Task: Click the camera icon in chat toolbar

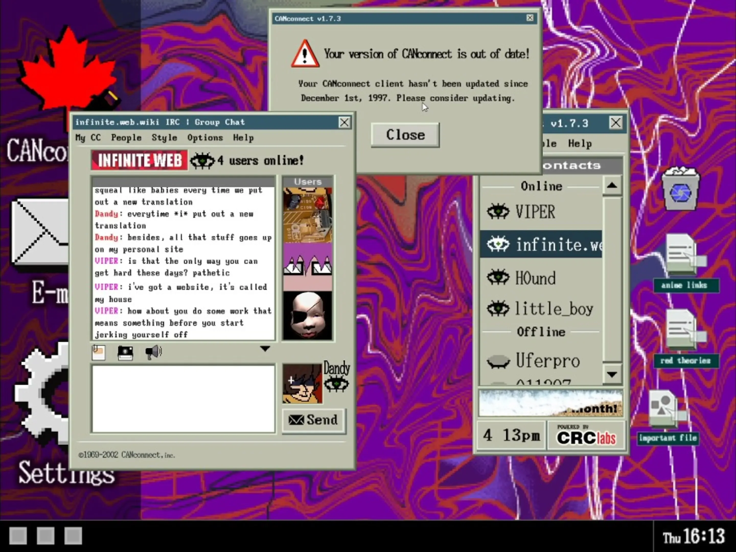Action: [x=125, y=353]
